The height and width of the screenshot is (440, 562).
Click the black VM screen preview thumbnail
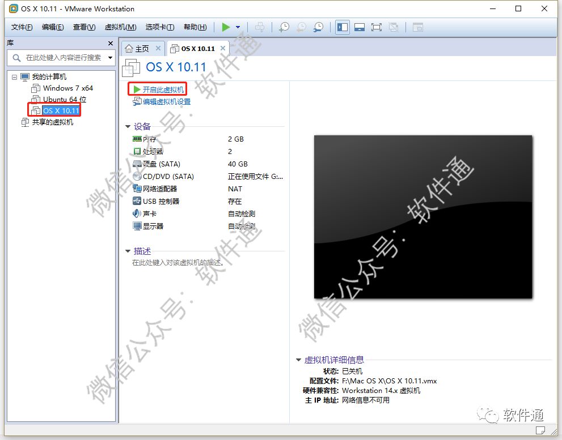[x=423, y=216]
